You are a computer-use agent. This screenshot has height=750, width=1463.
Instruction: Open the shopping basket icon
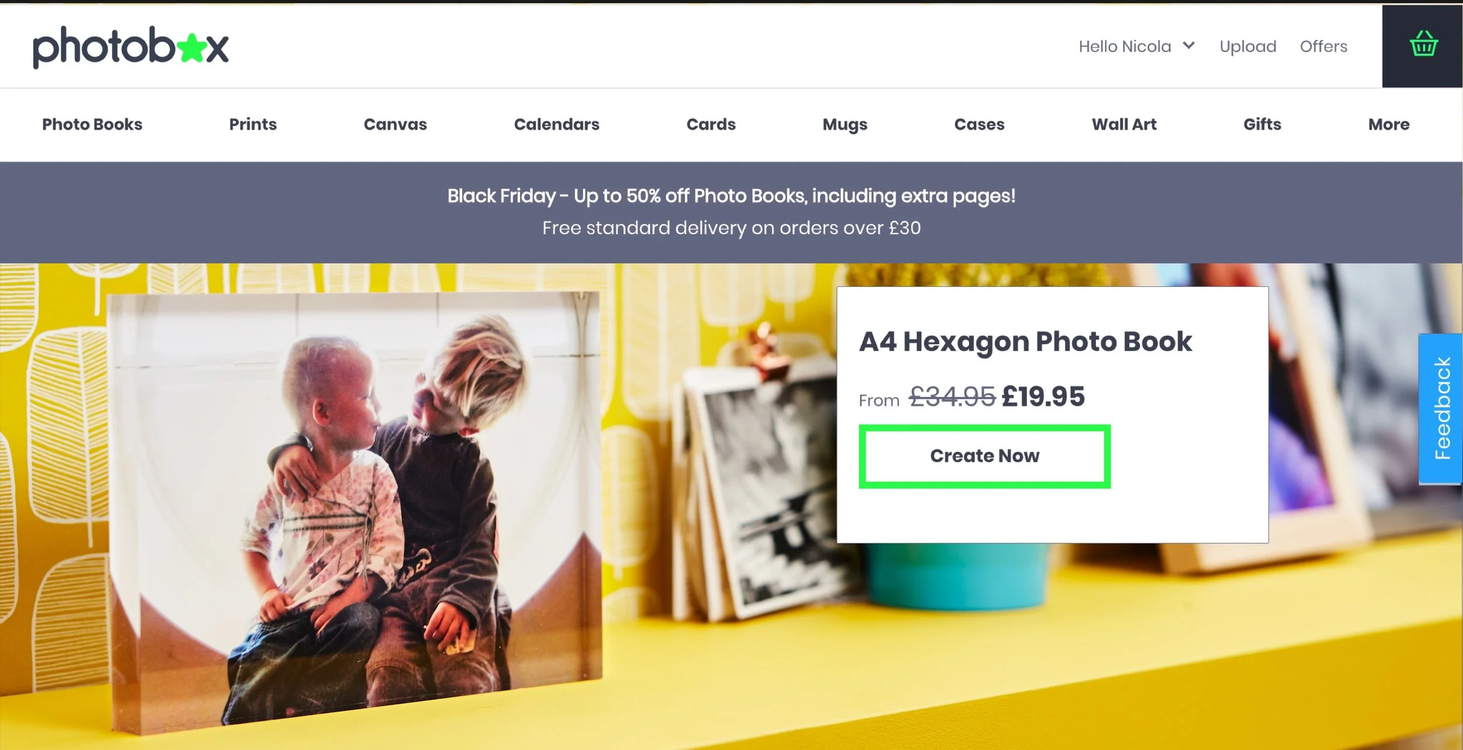tap(1423, 45)
